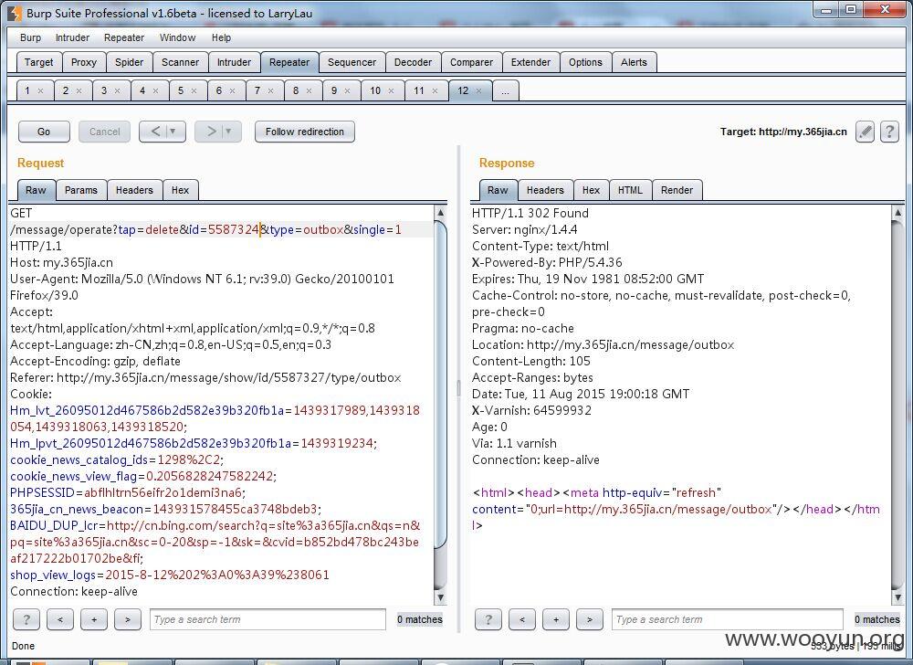Screen dimensions: 913x665
Task: Go to previous match in request search
Action: 60,619
